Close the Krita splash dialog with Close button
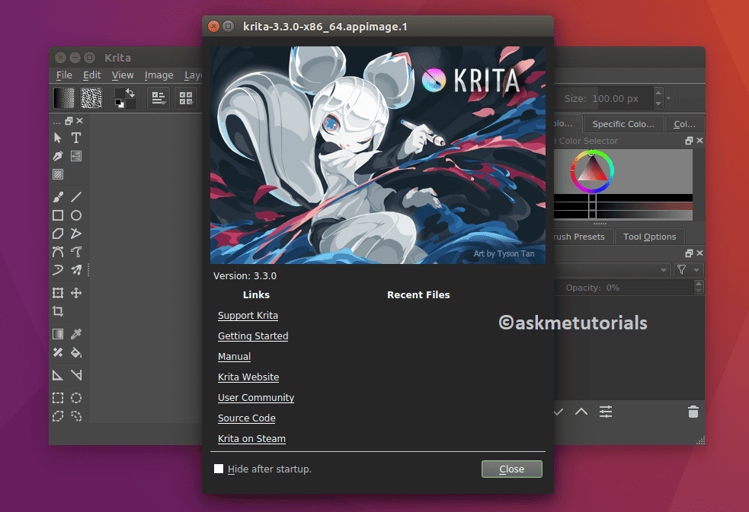The width and height of the screenshot is (749, 512). (x=511, y=469)
